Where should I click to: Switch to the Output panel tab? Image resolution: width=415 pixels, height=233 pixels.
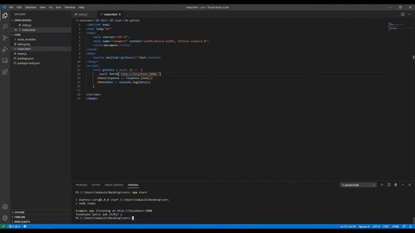[96, 185]
